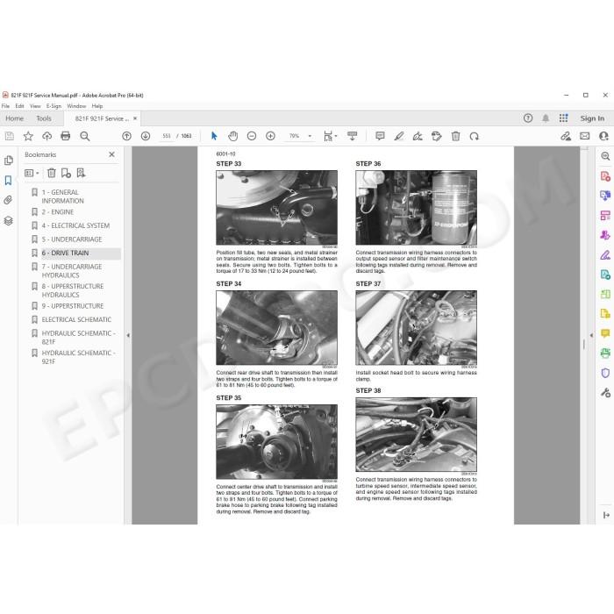
Task: Open the Help menu
Action: [97, 106]
